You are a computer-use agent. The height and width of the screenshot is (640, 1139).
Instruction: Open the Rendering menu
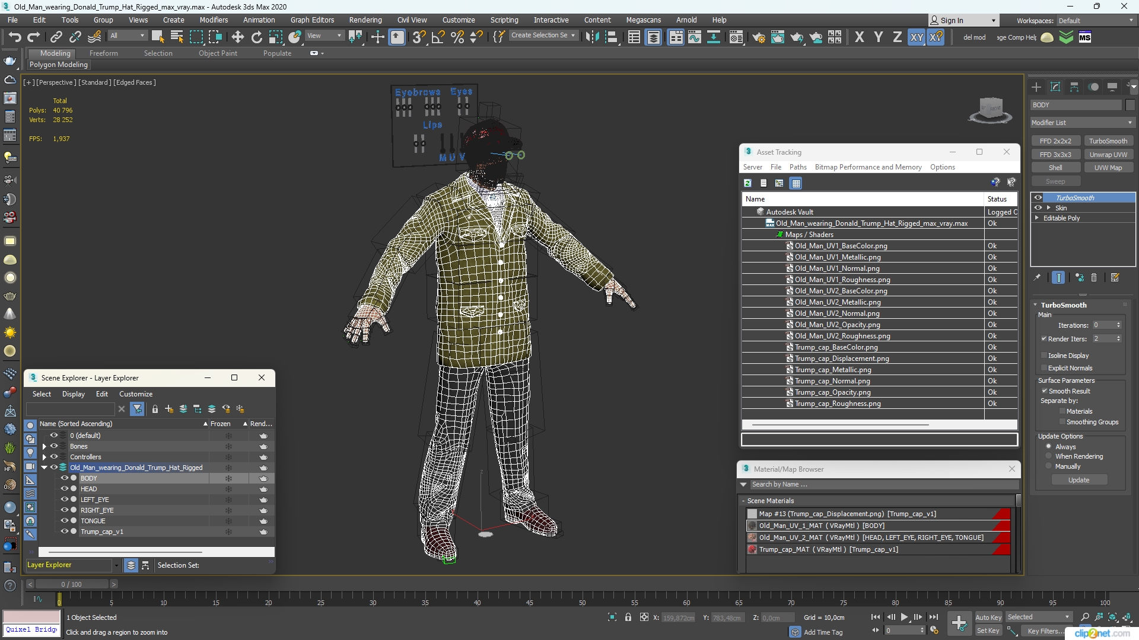pyautogui.click(x=365, y=20)
